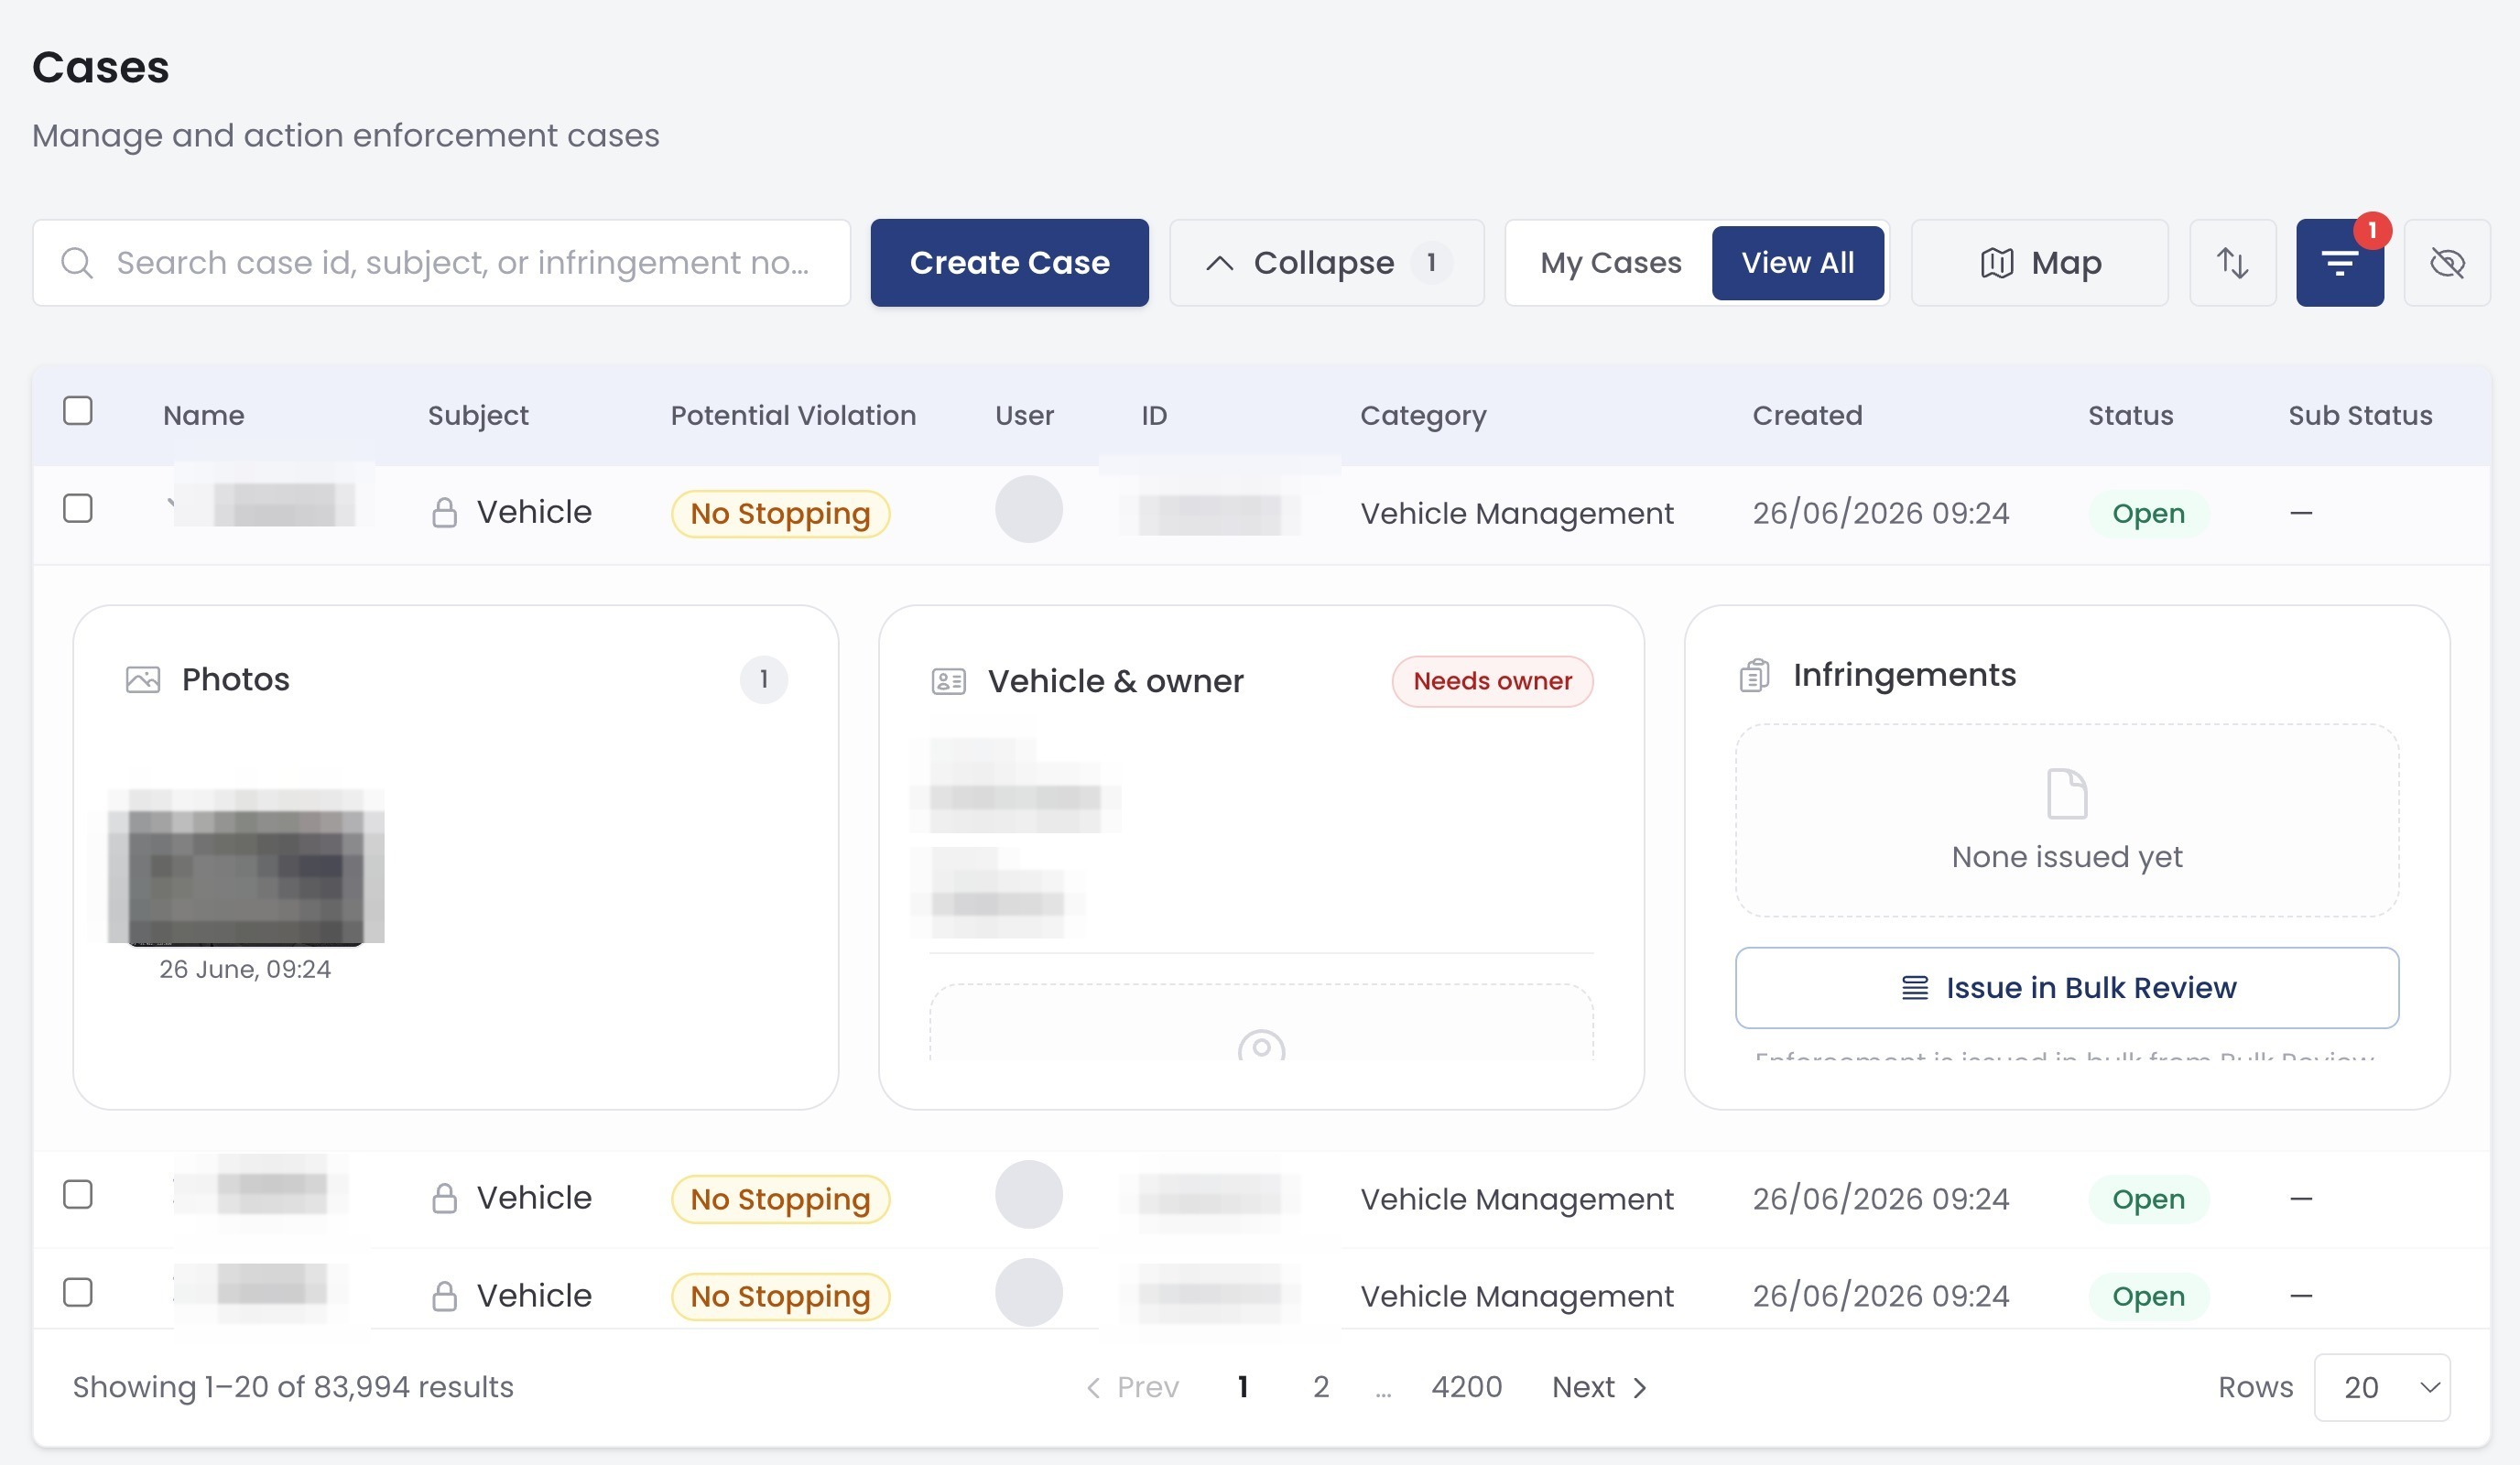
Task: Click the None issued yet document icon
Action: click(x=2067, y=794)
